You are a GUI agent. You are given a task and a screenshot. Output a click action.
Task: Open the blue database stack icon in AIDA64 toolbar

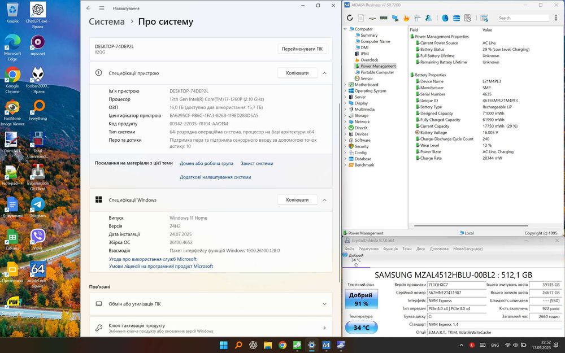457,18
